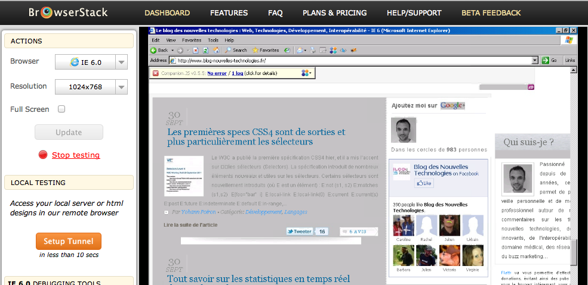Click the IE Back arrow button
Image resolution: width=588 pixels, height=285 pixels.
pyautogui.click(x=153, y=50)
